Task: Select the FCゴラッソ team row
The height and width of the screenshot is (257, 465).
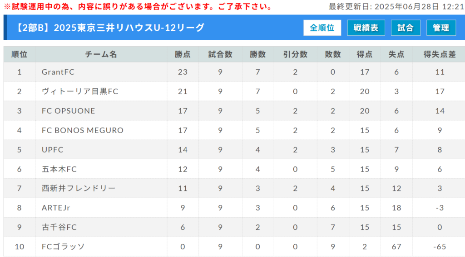Action: 234,246
